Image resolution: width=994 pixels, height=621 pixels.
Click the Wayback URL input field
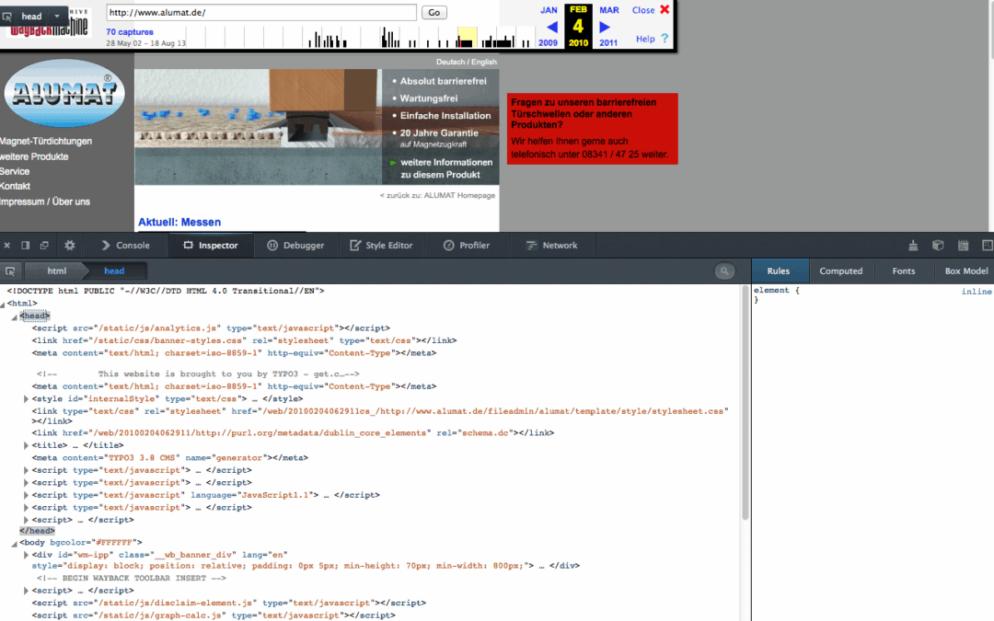click(261, 13)
